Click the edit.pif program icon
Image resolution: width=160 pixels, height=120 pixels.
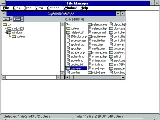tap(111, 56)
